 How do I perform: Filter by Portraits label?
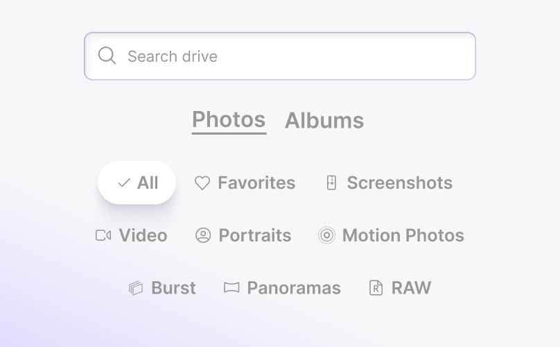pyautogui.click(x=255, y=235)
